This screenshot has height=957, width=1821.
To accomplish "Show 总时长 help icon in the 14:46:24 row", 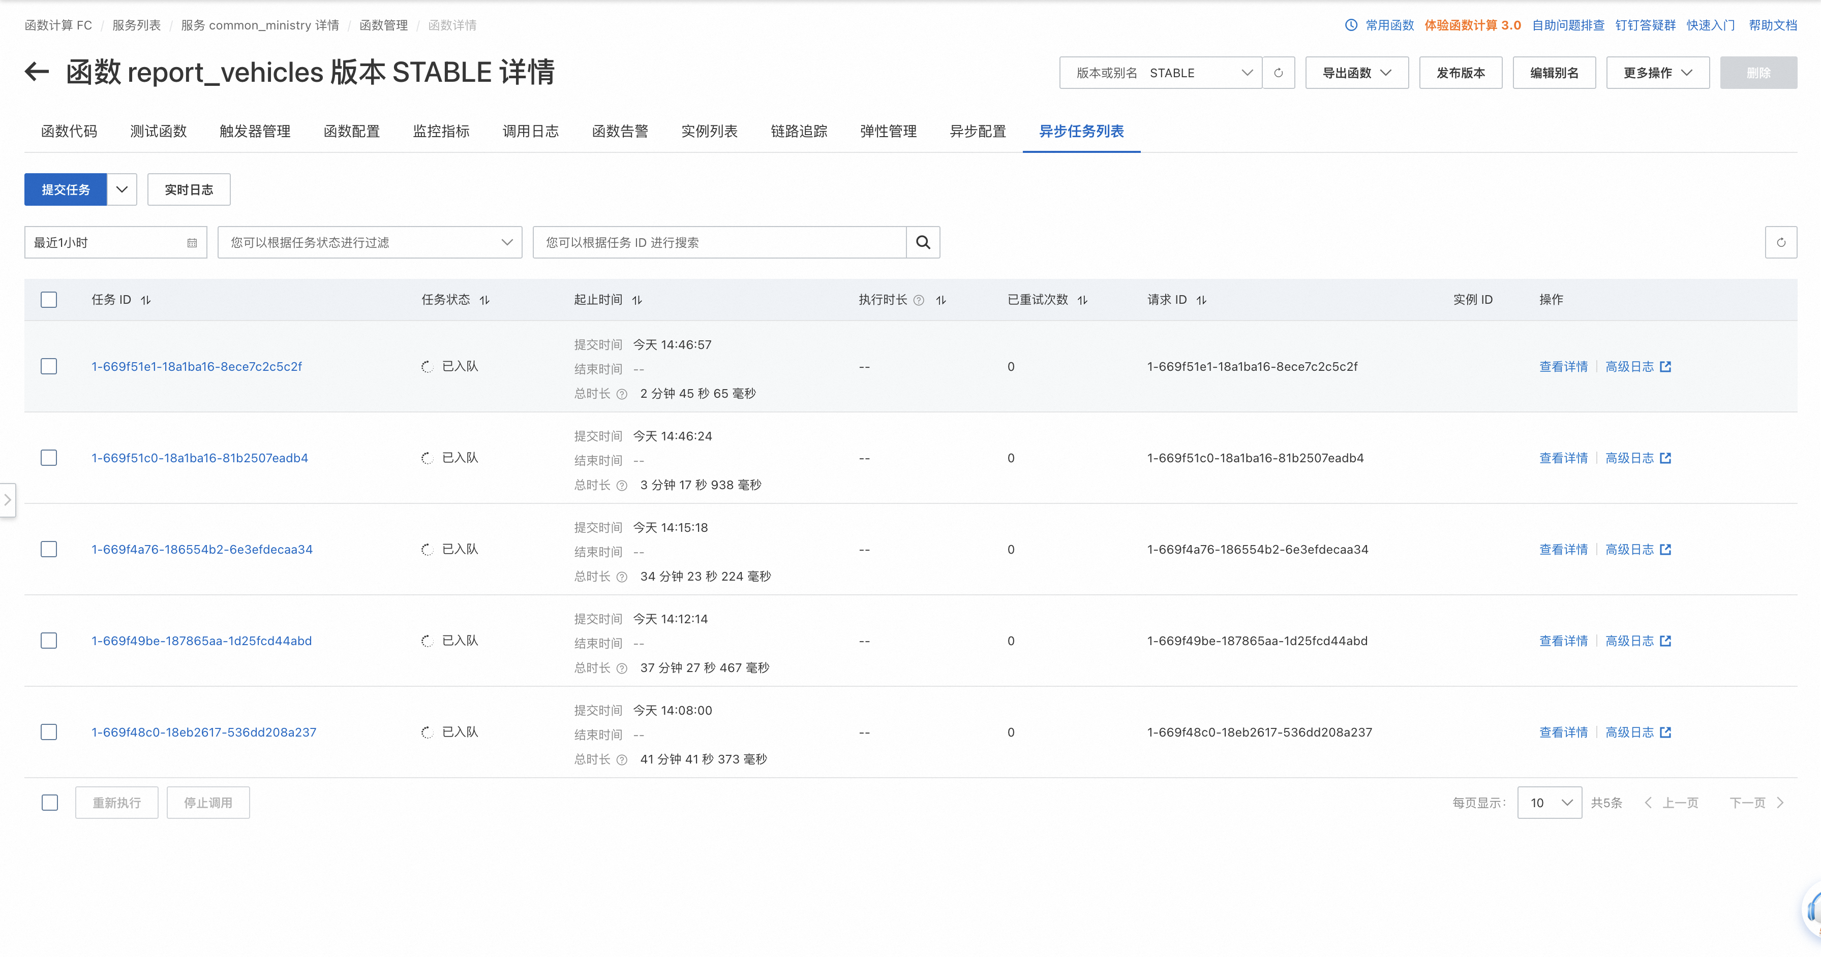I will click(621, 485).
